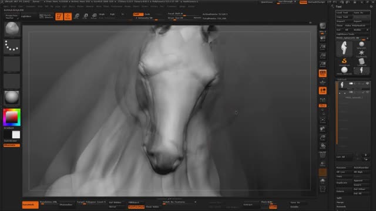Toggle Local transformations button
This screenshot has width=376, height=211.
[323, 91]
